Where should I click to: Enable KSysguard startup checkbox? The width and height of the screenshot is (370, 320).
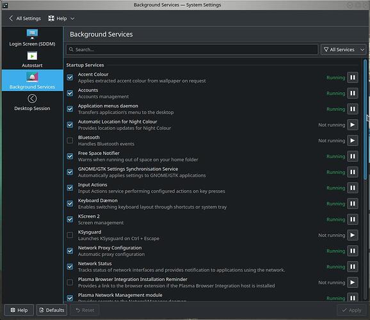pyautogui.click(x=70, y=235)
